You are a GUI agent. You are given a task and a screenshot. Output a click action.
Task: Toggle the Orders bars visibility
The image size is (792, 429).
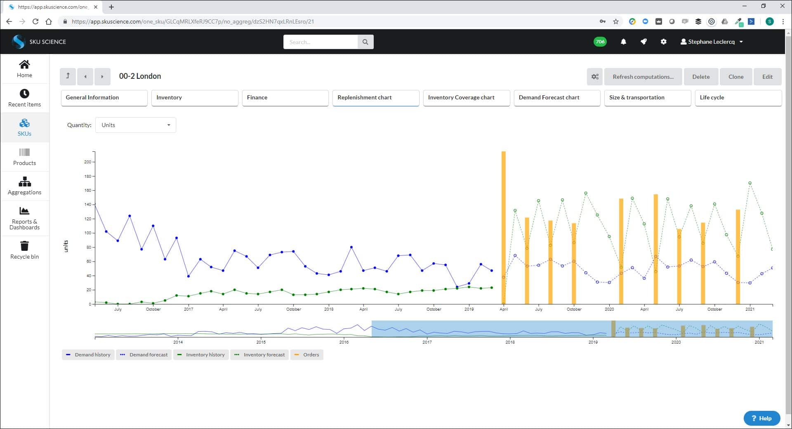pos(306,355)
